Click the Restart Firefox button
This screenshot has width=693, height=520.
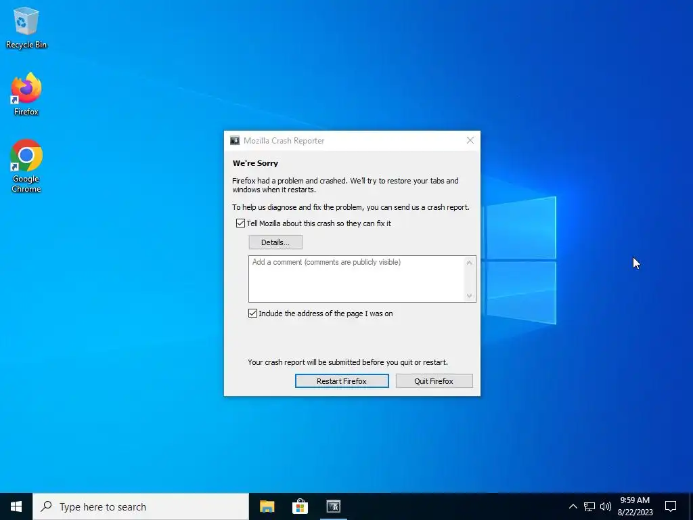tap(342, 381)
